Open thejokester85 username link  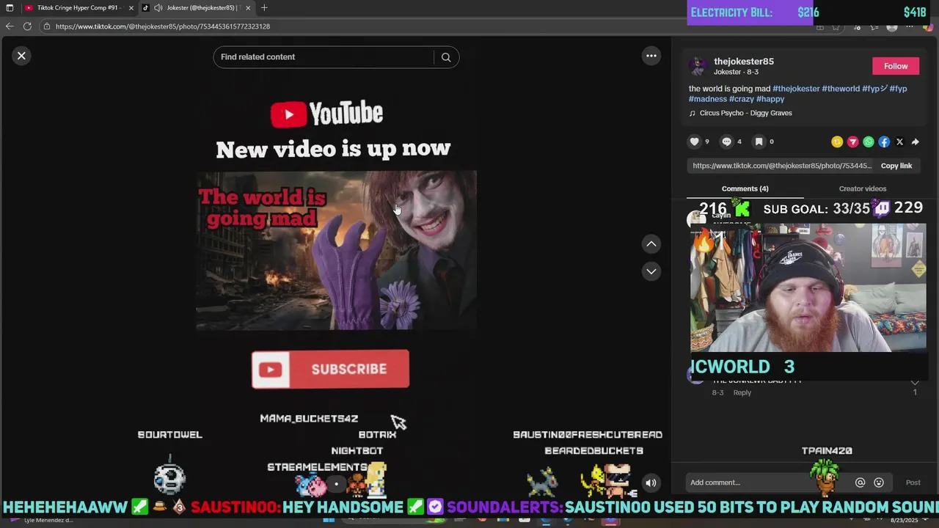click(x=744, y=61)
